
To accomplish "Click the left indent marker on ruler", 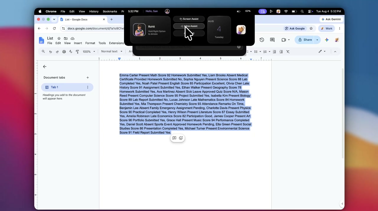I will [x=119, y=59].
